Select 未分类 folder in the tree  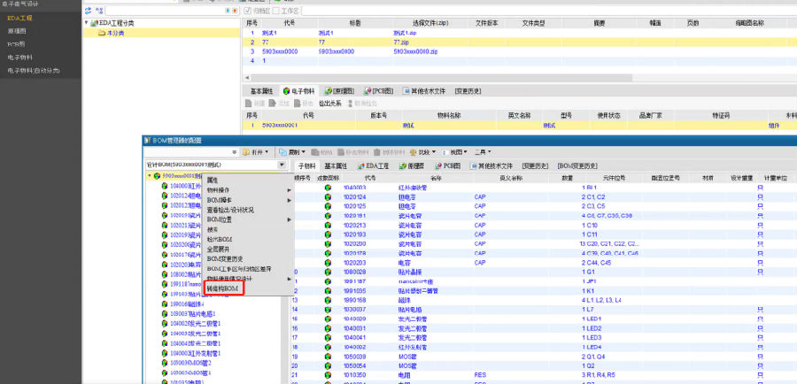tap(110, 33)
